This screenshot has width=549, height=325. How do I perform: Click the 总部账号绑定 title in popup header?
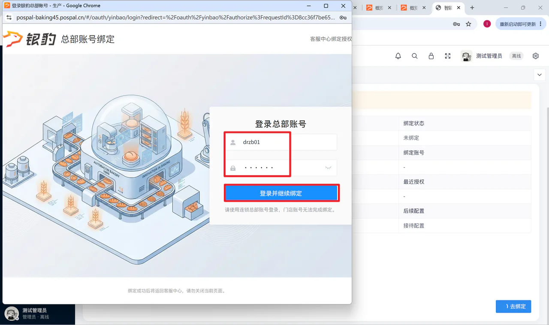pyautogui.click(x=88, y=39)
